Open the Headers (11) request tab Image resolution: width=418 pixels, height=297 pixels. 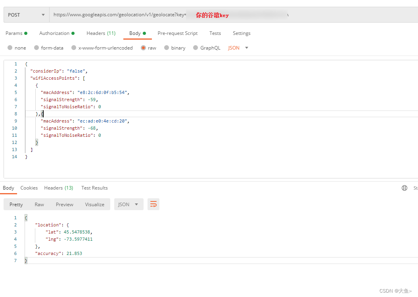click(x=101, y=33)
